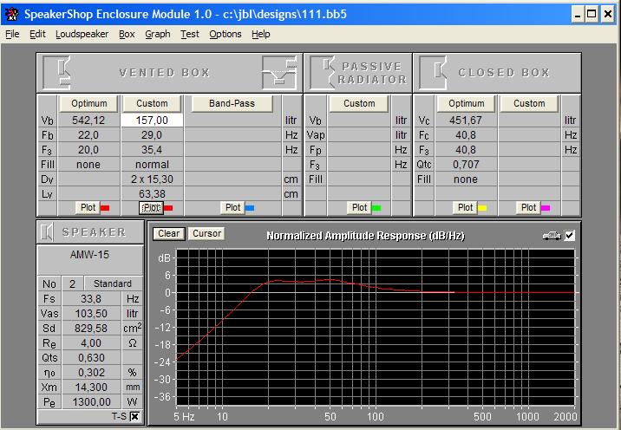
Task: Click the application icon in title bar
Action: click(x=10, y=14)
